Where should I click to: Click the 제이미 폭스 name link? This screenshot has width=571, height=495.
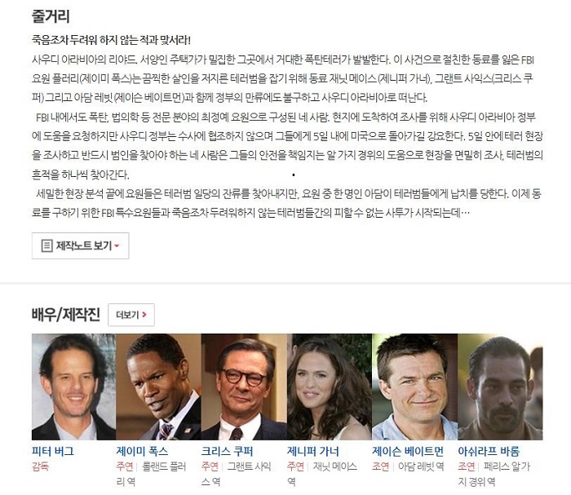142,451
